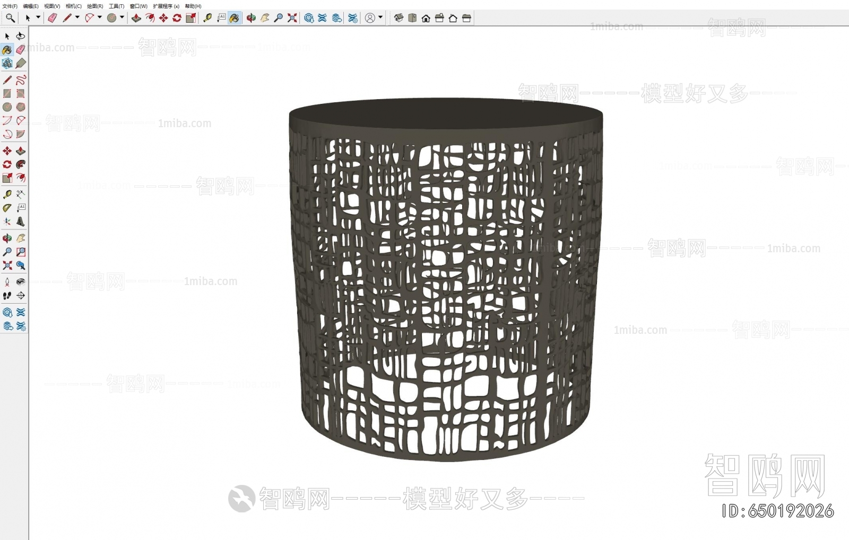Select the Push/Pull tool in the top toolbar
The width and height of the screenshot is (849, 540).
136,18
